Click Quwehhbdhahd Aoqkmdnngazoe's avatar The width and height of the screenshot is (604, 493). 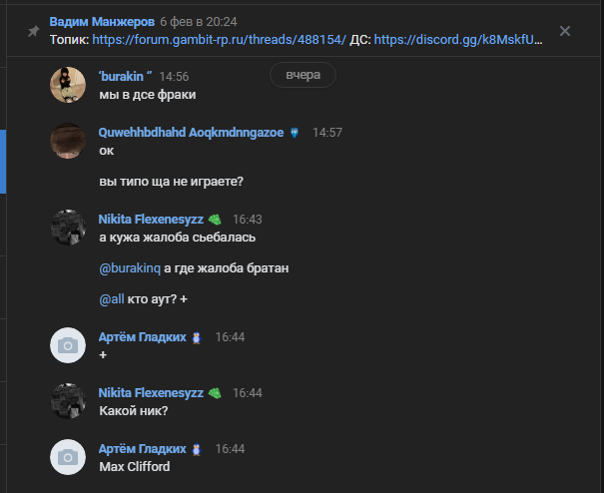tap(68, 141)
